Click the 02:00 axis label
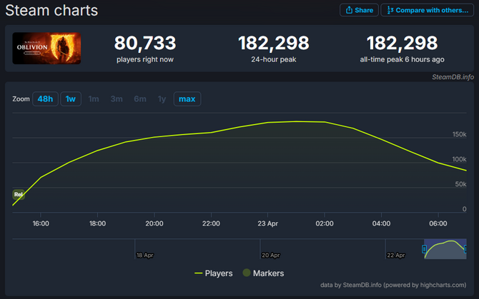479x299 pixels. 325,223
